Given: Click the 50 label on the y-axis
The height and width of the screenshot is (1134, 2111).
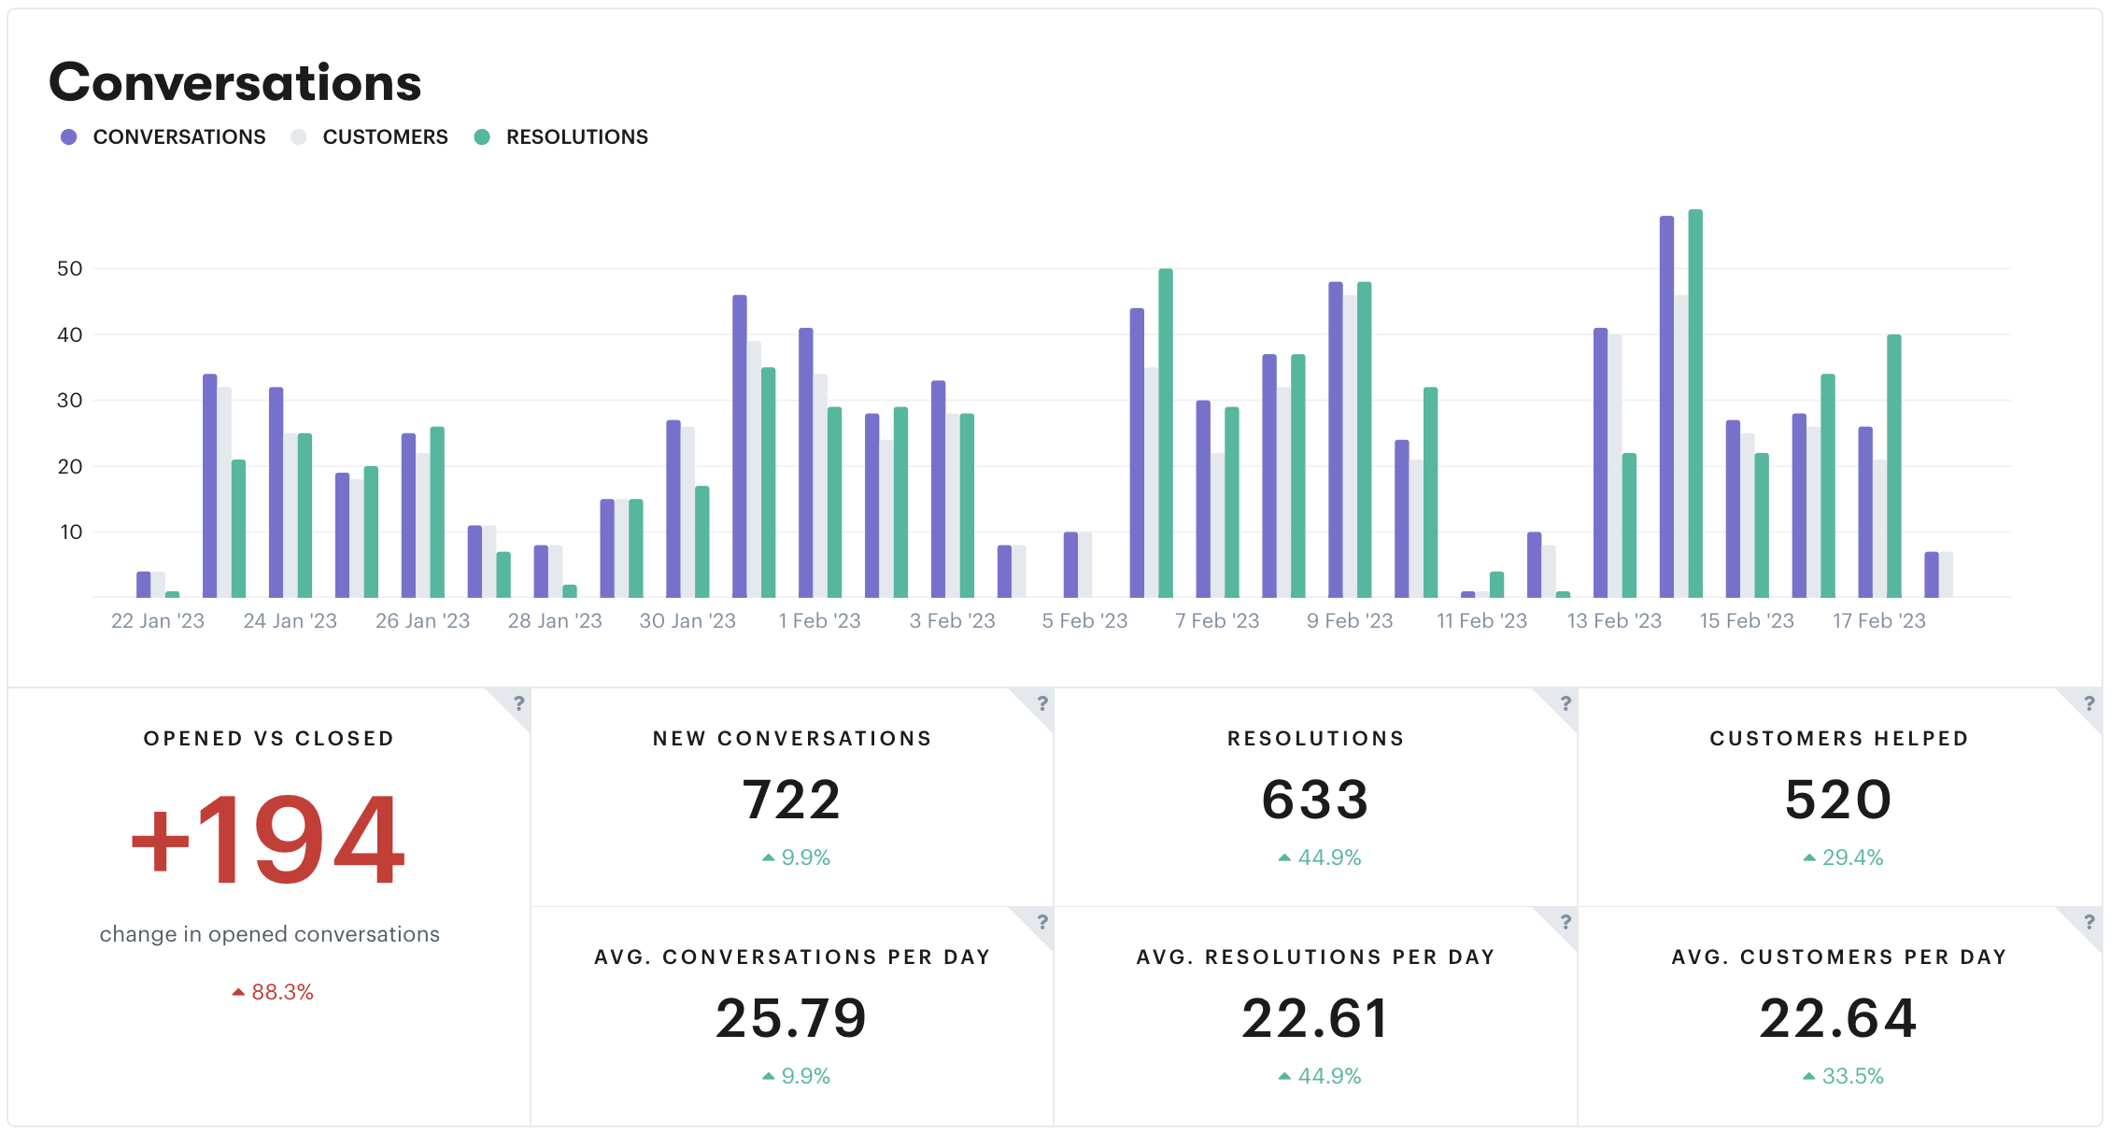Looking at the screenshot, I should (x=70, y=269).
